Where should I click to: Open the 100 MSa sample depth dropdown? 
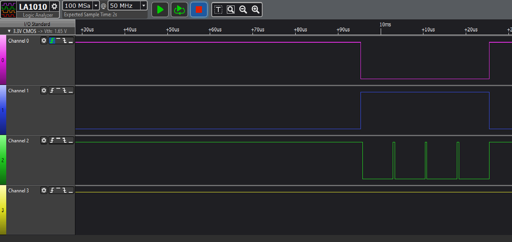pos(96,6)
